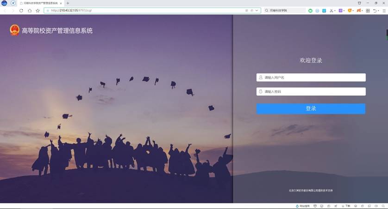The image size is (388, 209).
Task: Click the browser forward arrow
Action: tap(13, 11)
